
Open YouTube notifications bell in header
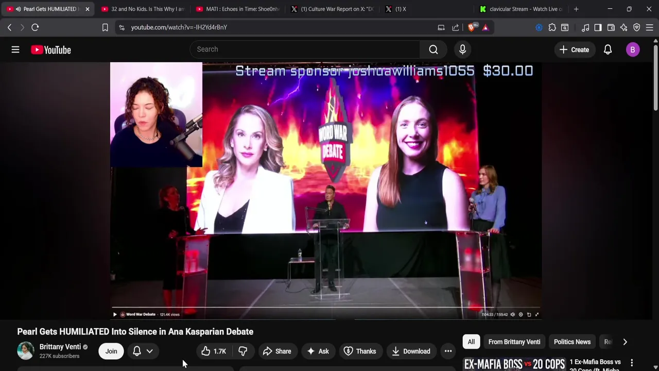click(x=608, y=49)
